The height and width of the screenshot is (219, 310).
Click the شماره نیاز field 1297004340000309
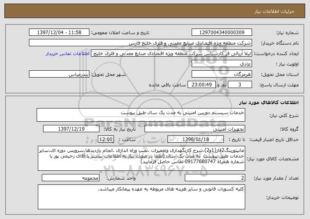(221, 33)
